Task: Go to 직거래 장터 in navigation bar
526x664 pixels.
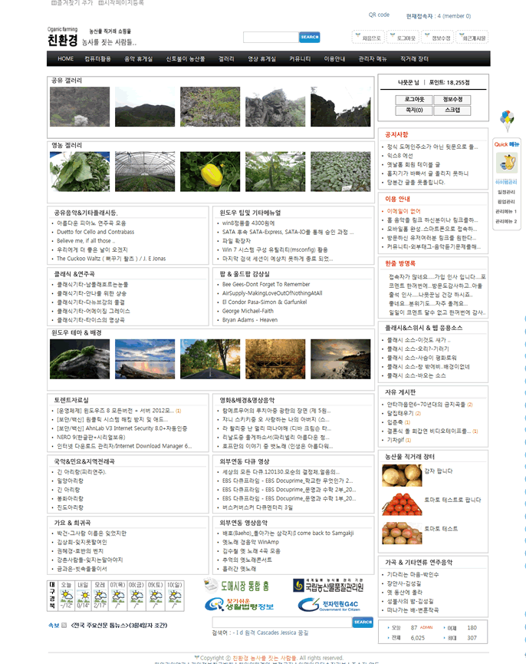Action: coord(414,58)
